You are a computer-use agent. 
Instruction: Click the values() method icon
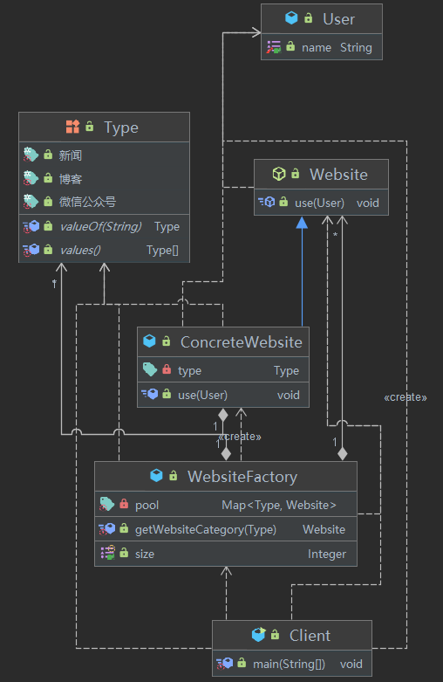point(31,250)
